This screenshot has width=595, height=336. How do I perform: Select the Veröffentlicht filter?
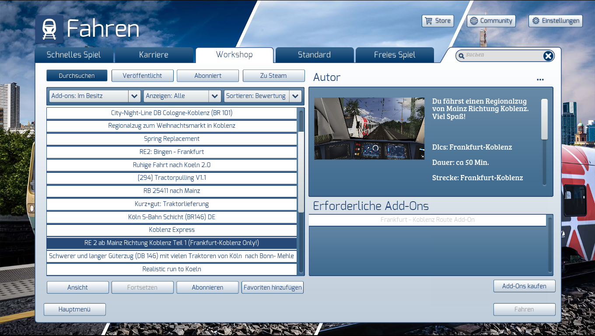(x=142, y=76)
